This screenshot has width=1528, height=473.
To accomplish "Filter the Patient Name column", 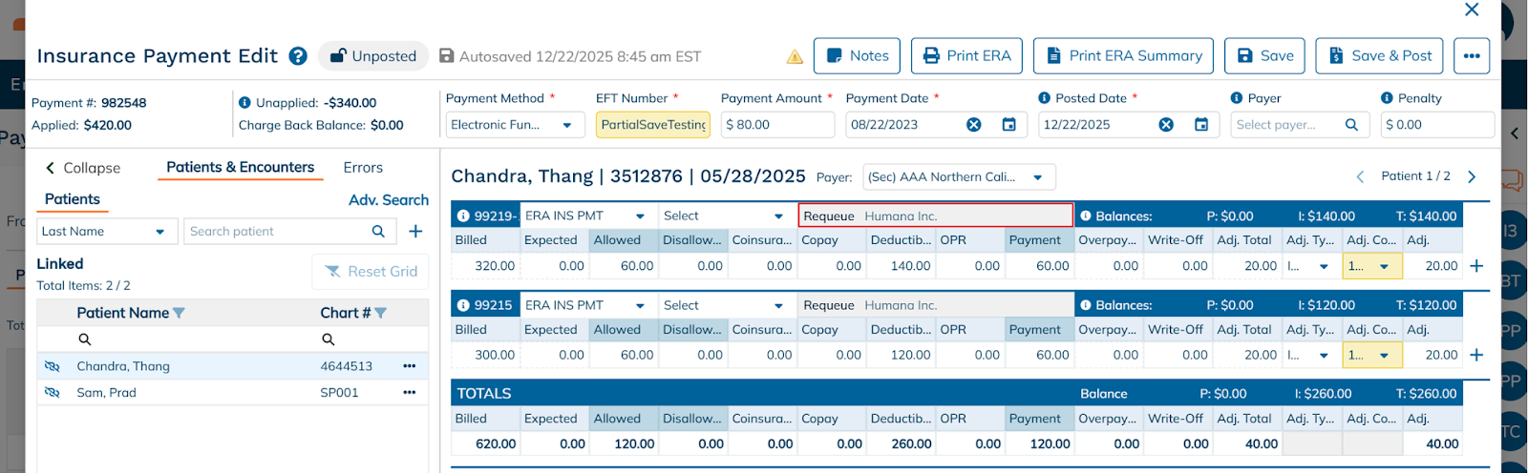I will click(x=179, y=313).
